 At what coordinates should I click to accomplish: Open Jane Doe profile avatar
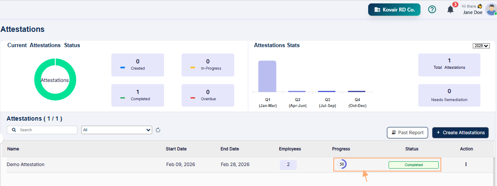pos(491,9)
